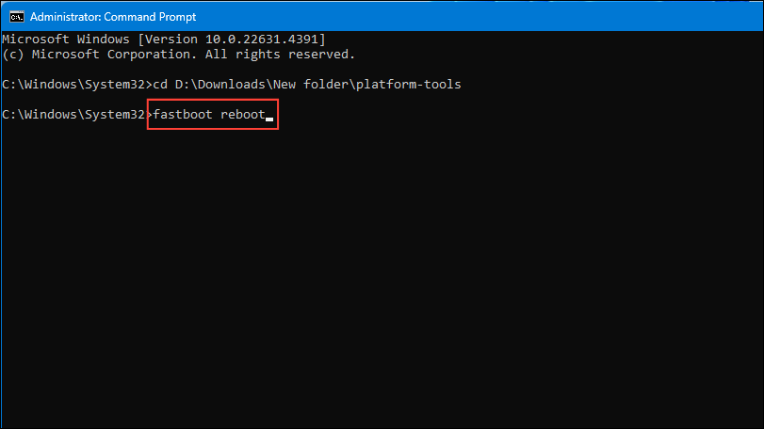Click the All rights reserved. text
Image resolution: width=764 pixels, height=429 pixels.
point(280,55)
